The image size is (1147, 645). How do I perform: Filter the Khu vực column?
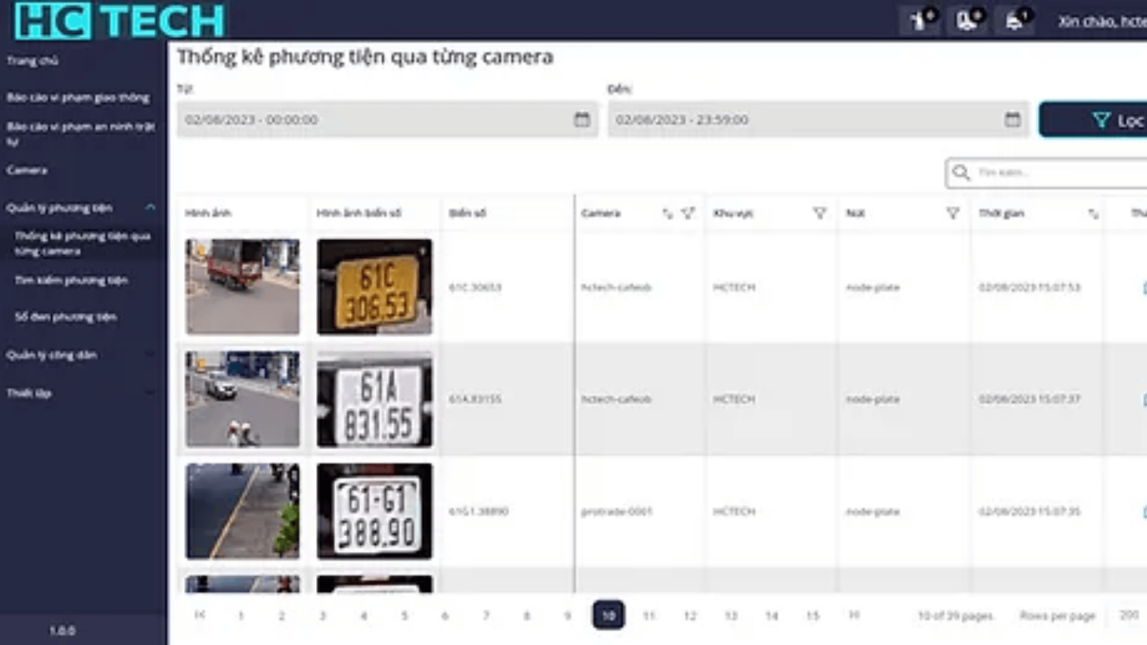[x=820, y=213]
